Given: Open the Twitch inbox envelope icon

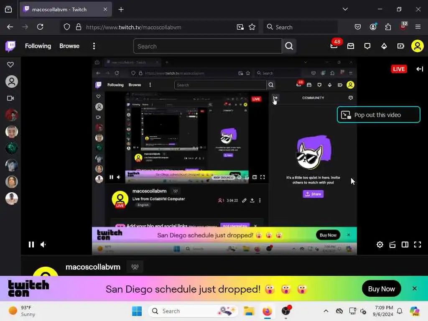Looking at the screenshot, I should click(x=351, y=46).
